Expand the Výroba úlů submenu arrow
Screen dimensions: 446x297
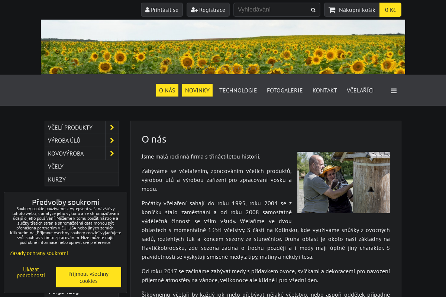112,140
